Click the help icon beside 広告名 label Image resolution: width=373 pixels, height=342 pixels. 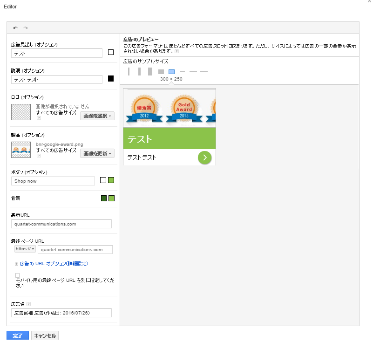tap(28, 304)
